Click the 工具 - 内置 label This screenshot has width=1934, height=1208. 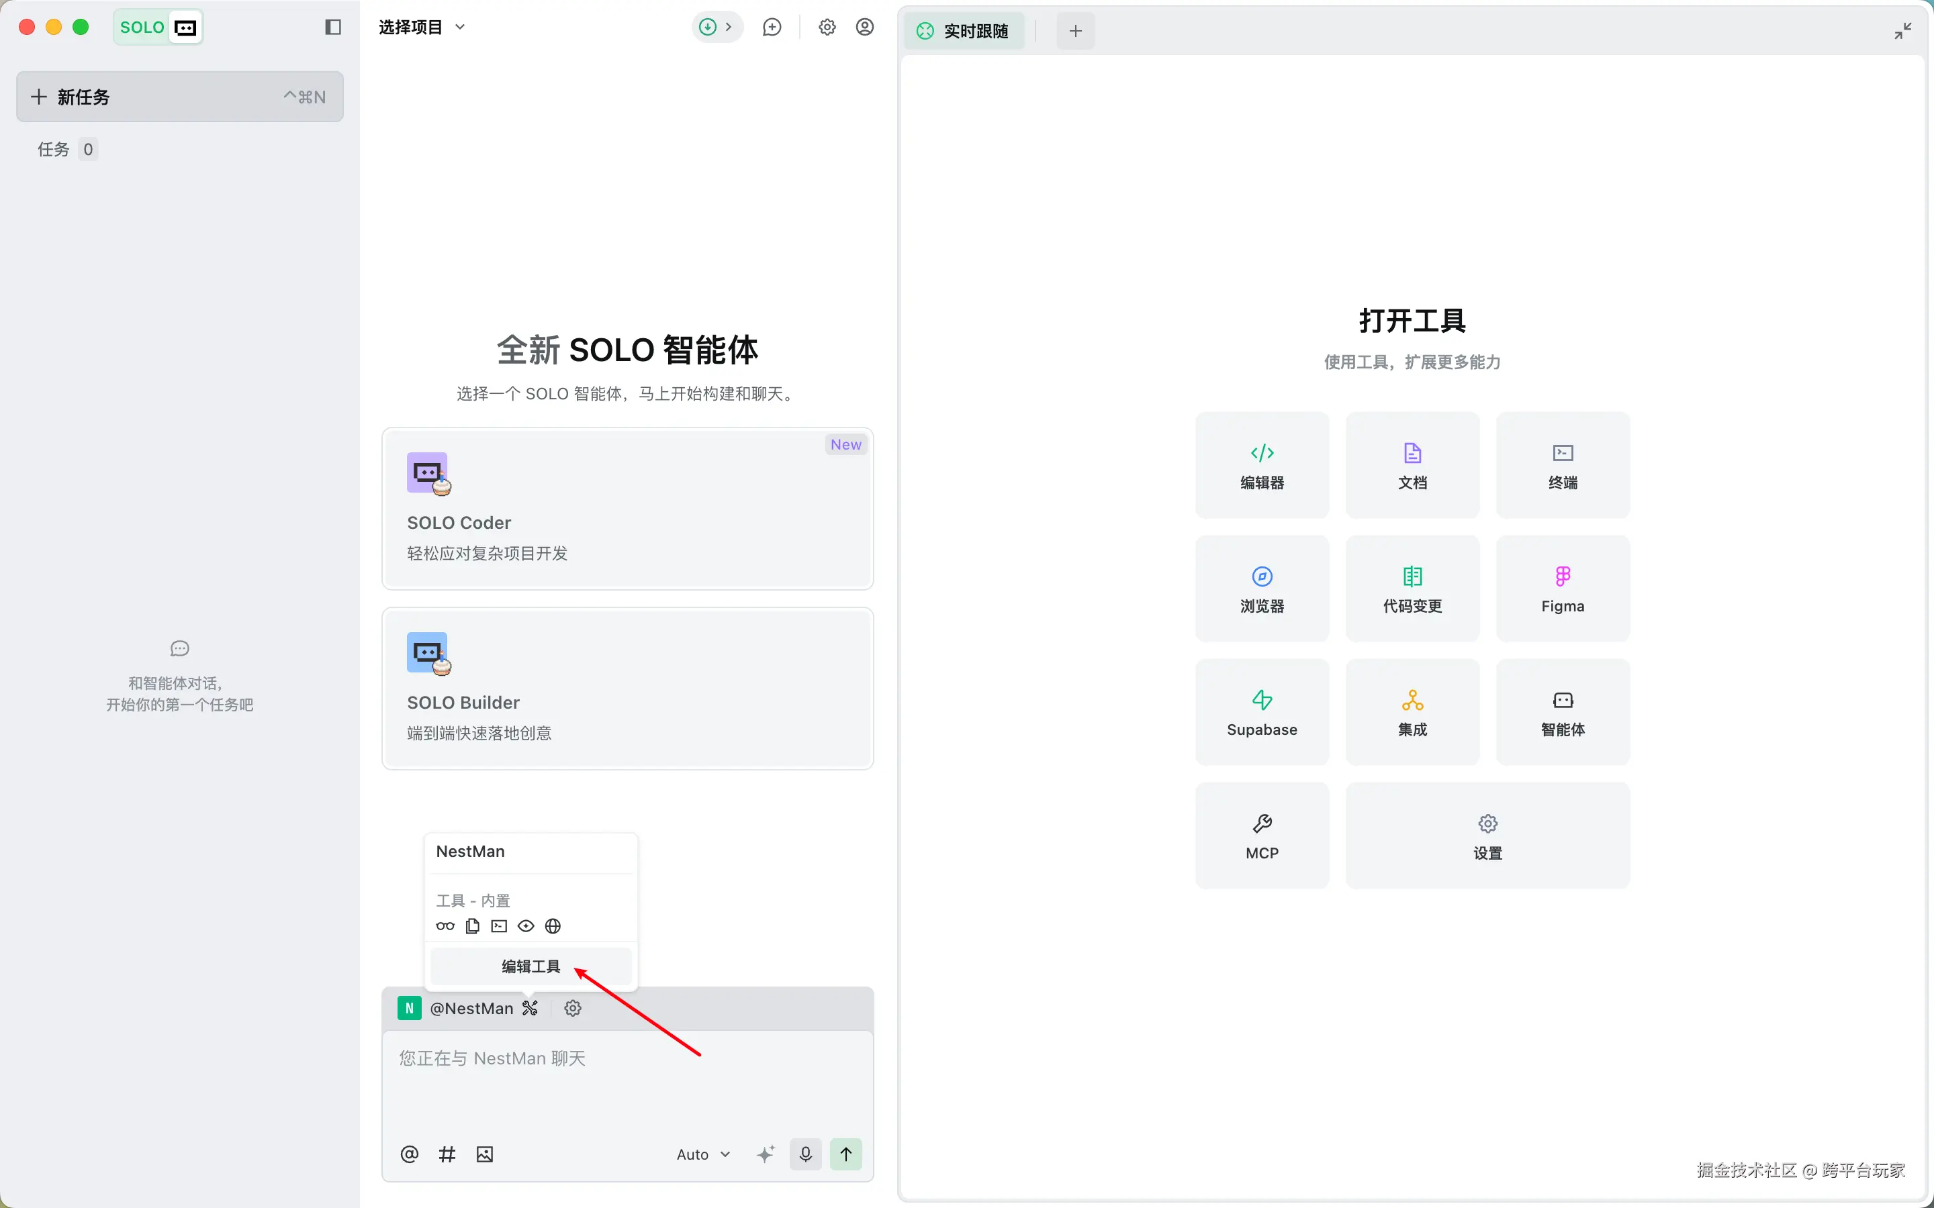[472, 901]
